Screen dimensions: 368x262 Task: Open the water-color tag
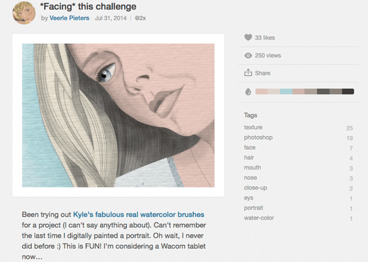click(259, 217)
